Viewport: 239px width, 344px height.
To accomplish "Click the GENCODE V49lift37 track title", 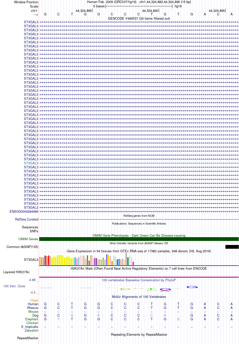I will [139, 18].
